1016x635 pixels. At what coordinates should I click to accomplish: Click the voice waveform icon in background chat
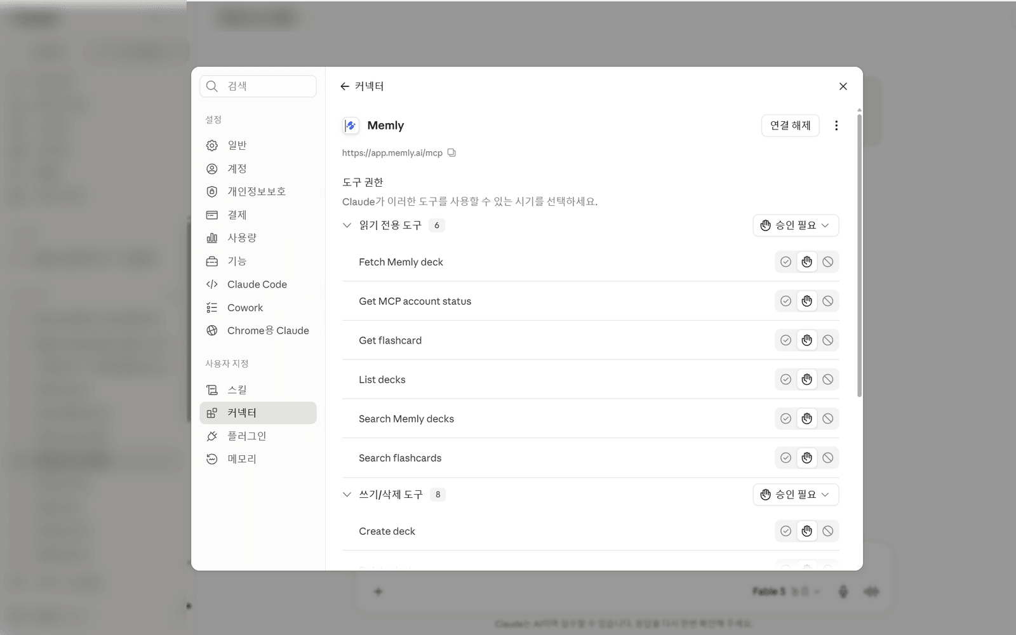pos(871,592)
